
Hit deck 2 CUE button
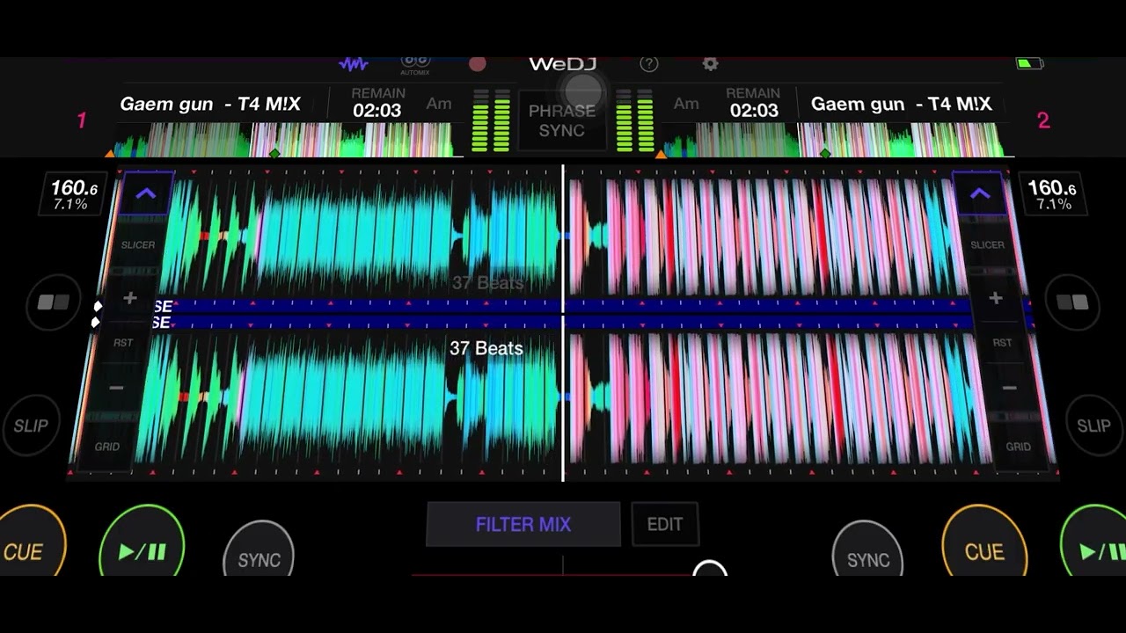[x=984, y=542]
